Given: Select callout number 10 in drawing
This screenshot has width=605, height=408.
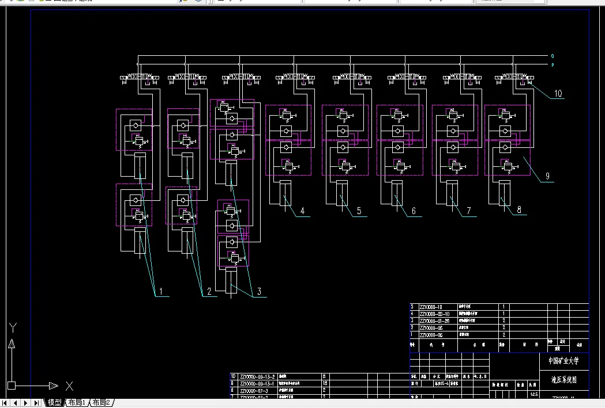Looking at the screenshot, I should point(558,94).
